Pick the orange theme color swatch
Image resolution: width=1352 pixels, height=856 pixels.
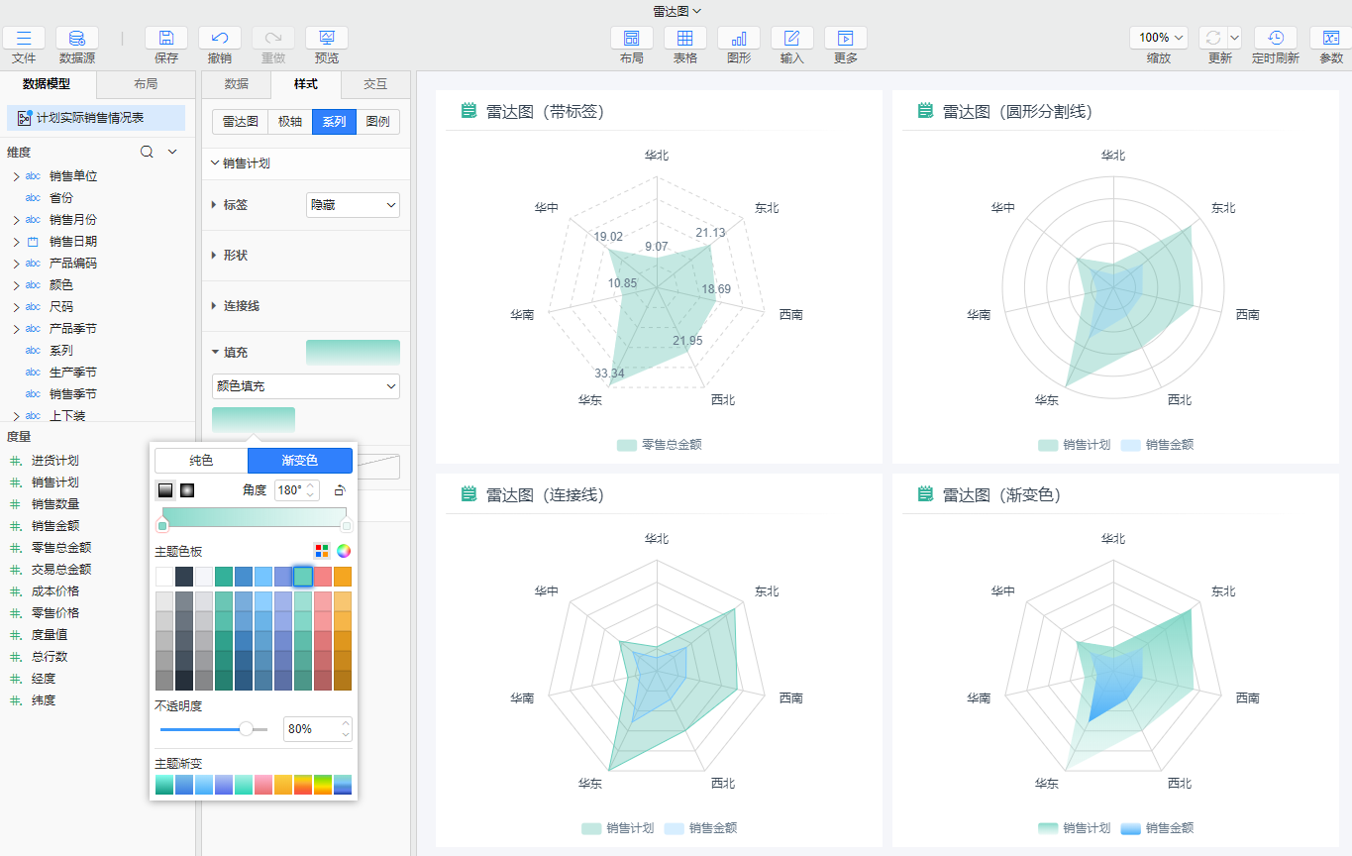tap(343, 577)
